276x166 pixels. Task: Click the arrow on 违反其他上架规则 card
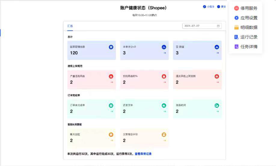(x=218, y=82)
